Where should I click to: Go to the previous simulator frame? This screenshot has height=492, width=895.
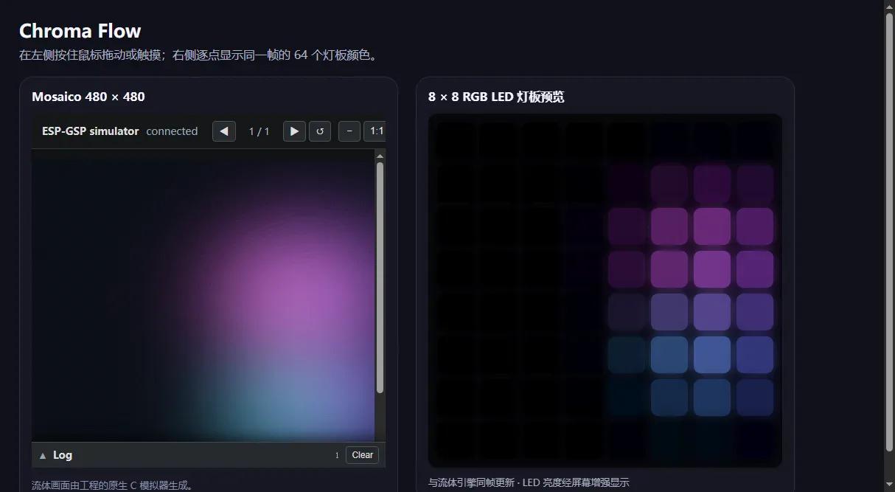click(x=224, y=131)
